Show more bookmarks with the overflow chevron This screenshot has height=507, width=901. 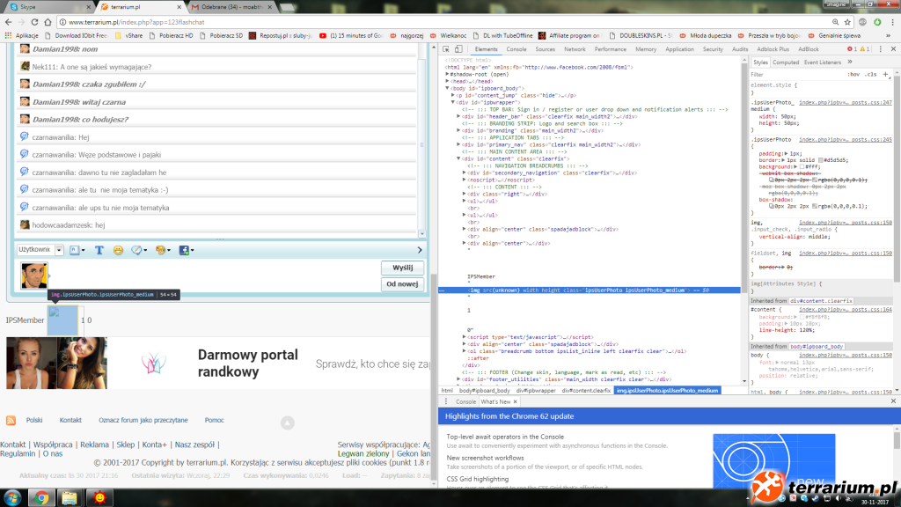pos(889,35)
